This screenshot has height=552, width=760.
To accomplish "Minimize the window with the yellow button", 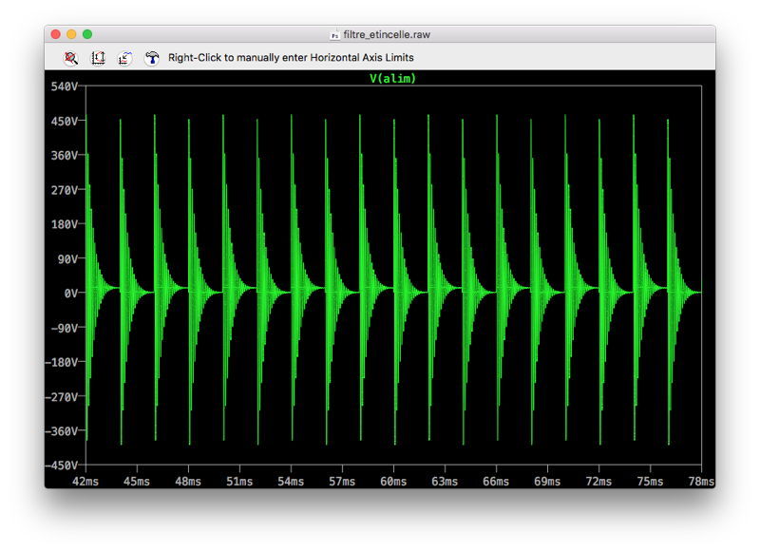I will pyautogui.click(x=71, y=34).
